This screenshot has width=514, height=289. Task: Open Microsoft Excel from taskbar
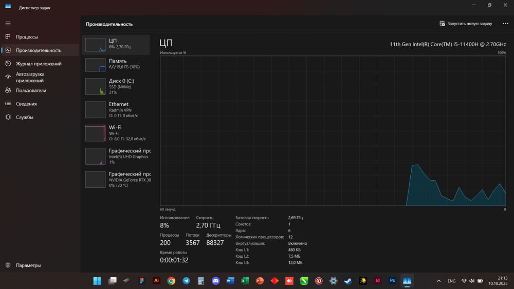click(245, 281)
